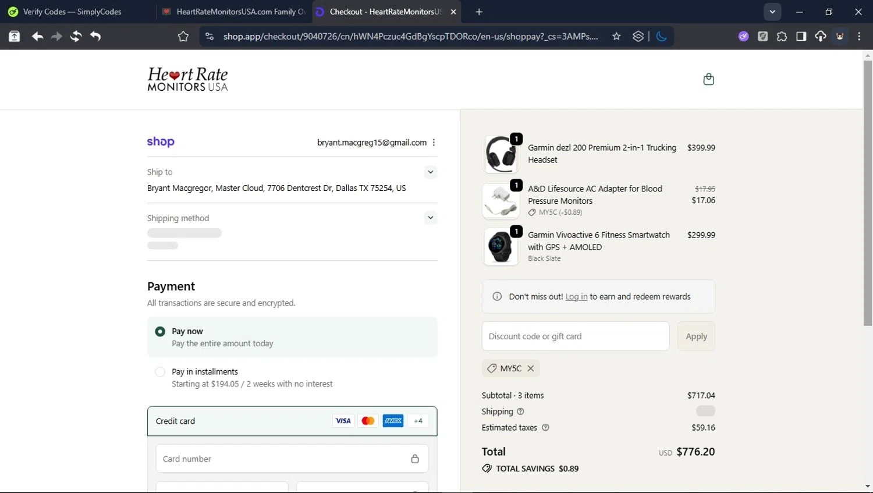Reload the checkout page
The width and height of the screenshot is (873, 493).
point(76,37)
